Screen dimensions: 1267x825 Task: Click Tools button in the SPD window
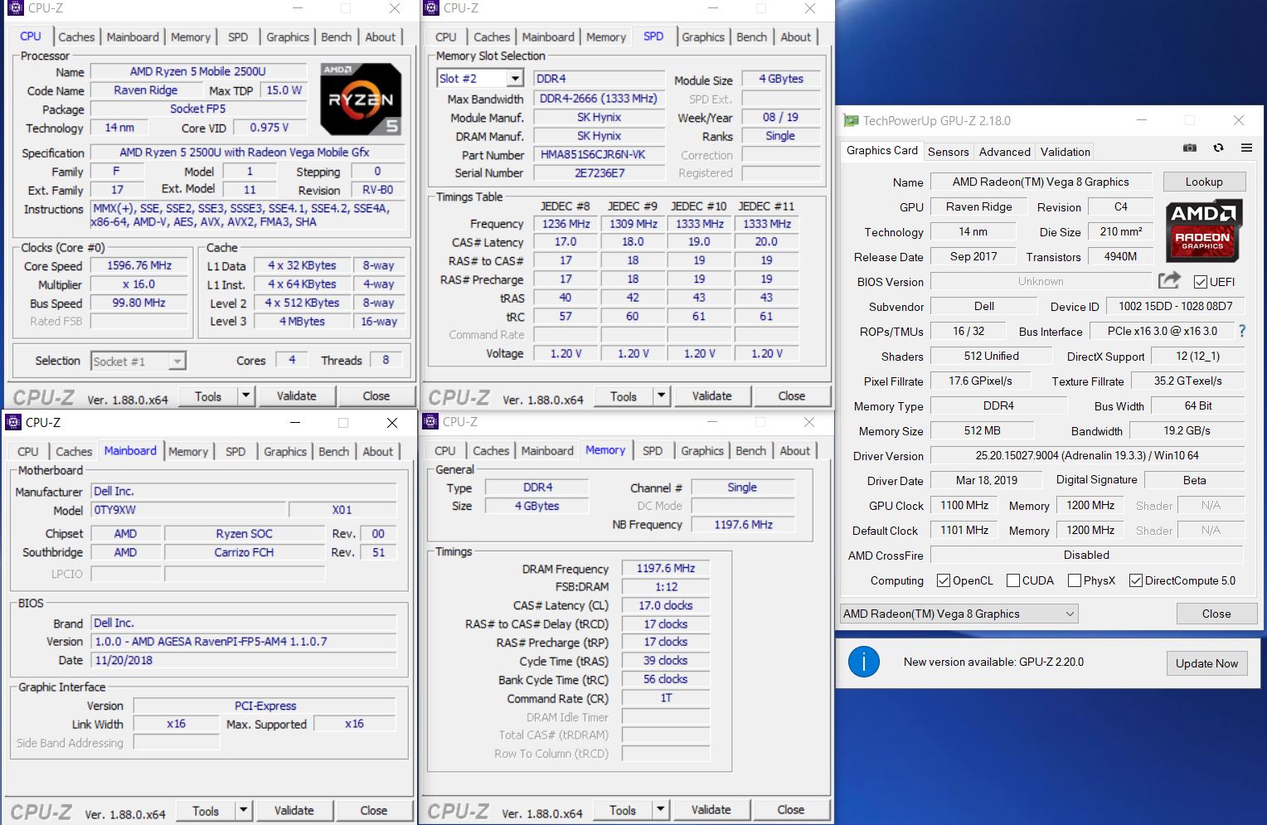(624, 396)
